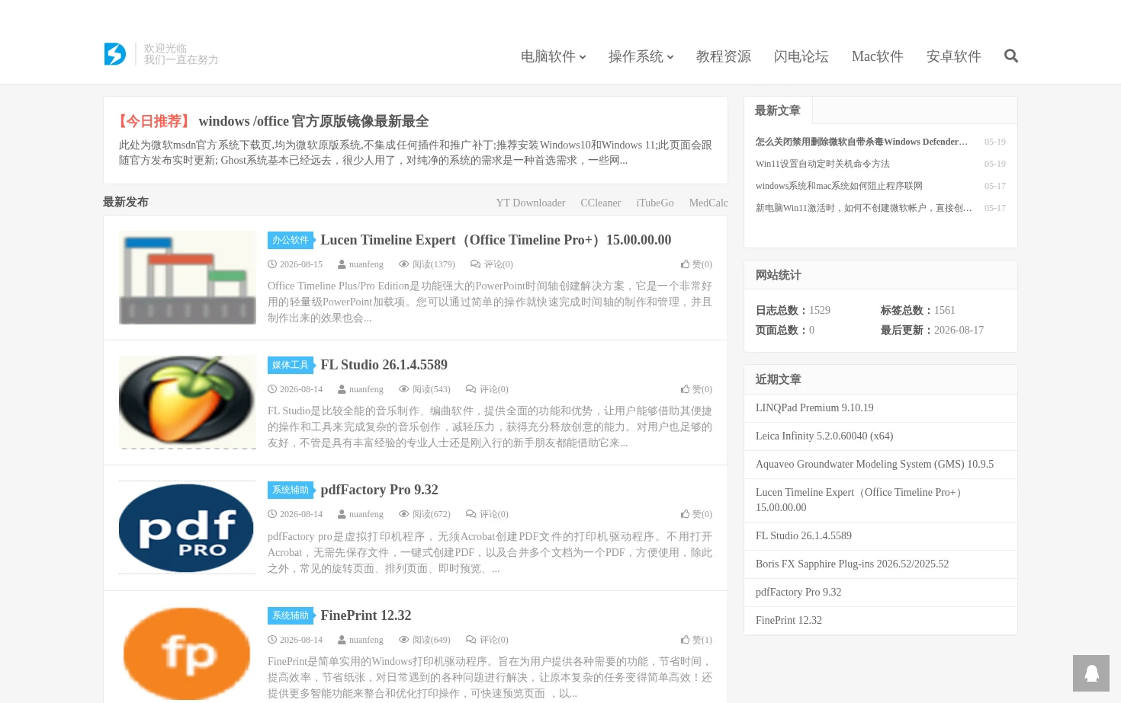Open comments for Lucen Timeline Expert post
Viewport: 1121px width, 703px height.
[492, 264]
